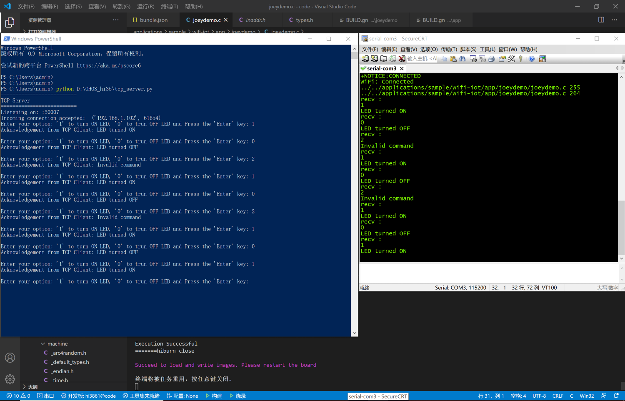625x401 pixels.
Task: Click the SecureFX icon in SecureCRT toolbar
Action: [542, 59]
